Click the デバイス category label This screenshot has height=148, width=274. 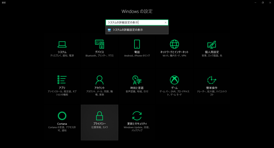[x=100, y=52]
